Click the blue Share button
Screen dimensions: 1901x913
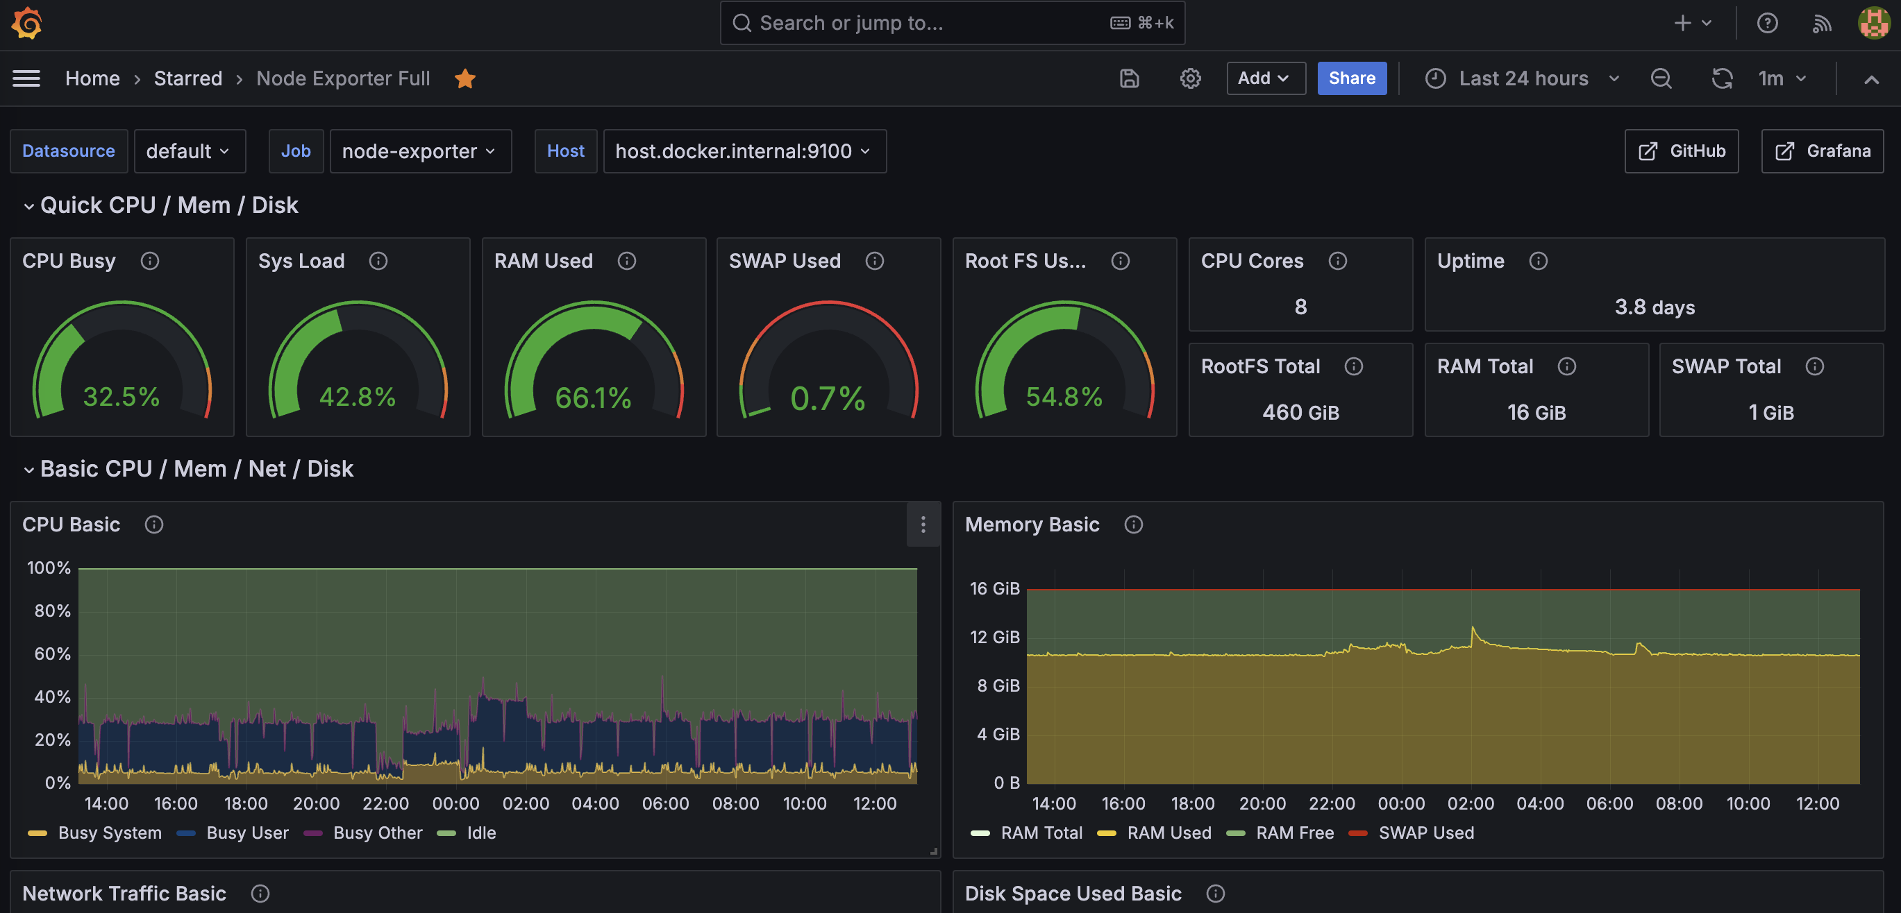(x=1351, y=78)
